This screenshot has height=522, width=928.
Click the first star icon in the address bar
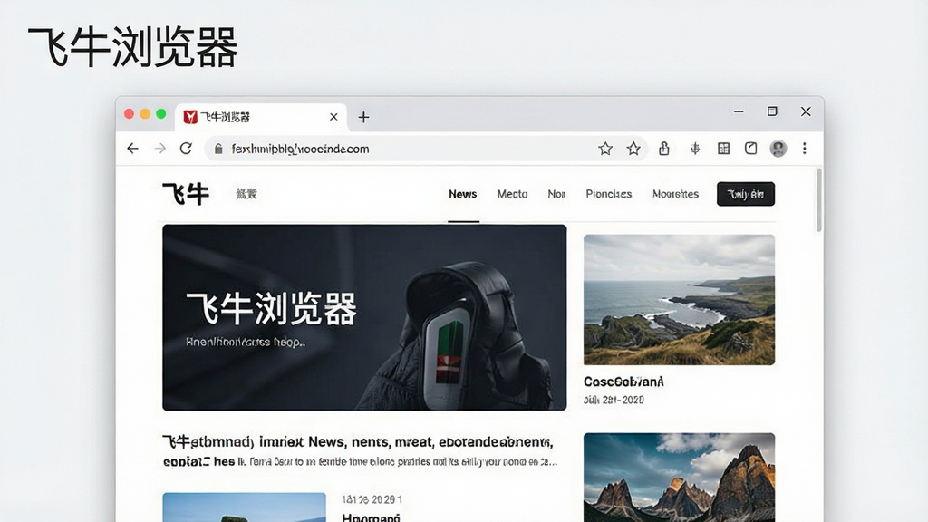point(604,149)
